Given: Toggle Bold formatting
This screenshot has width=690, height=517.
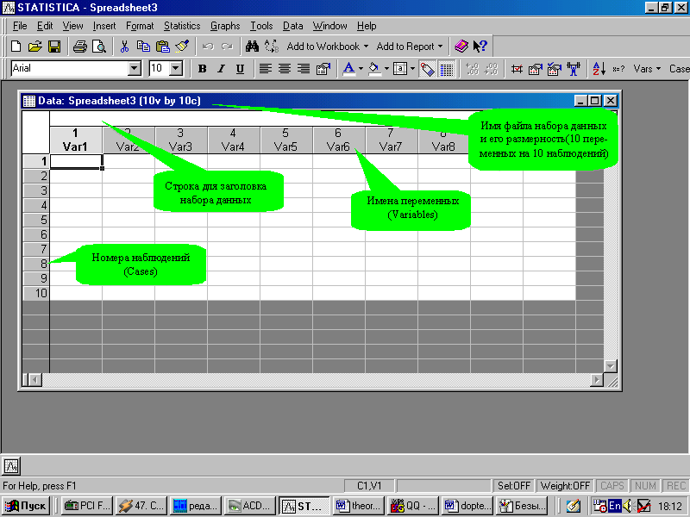Looking at the screenshot, I should [x=203, y=69].
